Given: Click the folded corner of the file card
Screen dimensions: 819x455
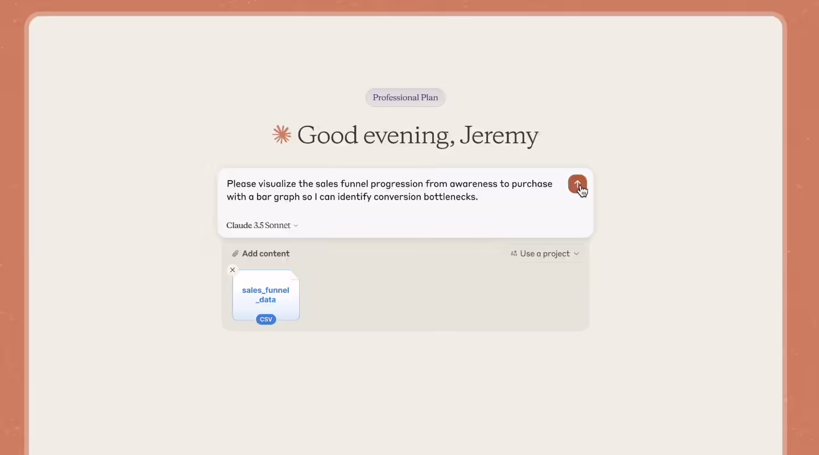Looking at the screenshot, I should (295, 275).
